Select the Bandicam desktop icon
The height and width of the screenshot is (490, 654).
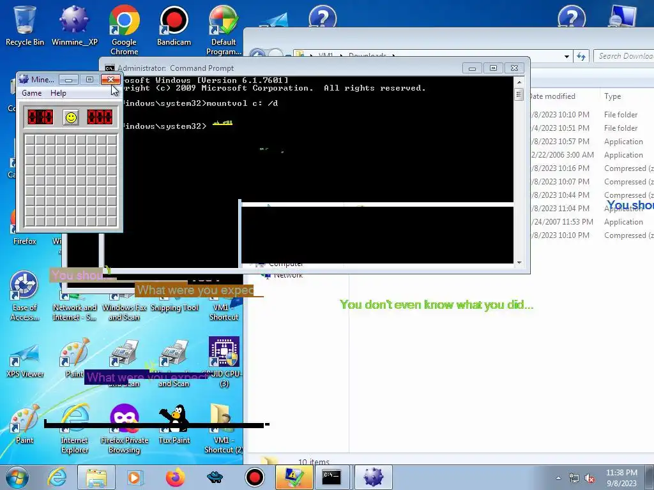coord(174,26)
